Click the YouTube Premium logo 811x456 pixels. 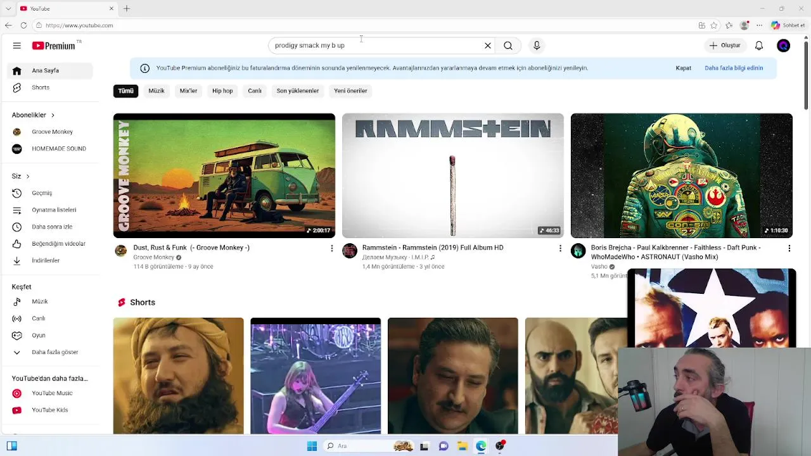coord(54,46)
